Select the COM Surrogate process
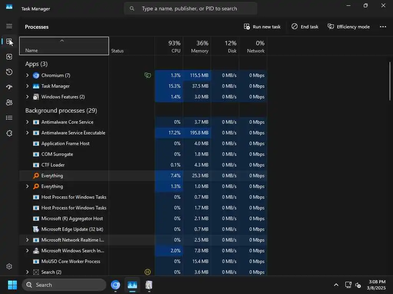The image size is (393, 294). click(143, 154)
